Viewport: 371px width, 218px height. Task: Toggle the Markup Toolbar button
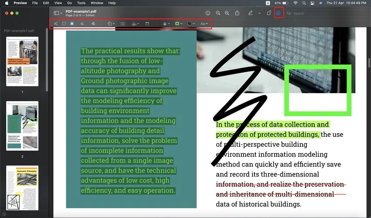tap(279, 13)
